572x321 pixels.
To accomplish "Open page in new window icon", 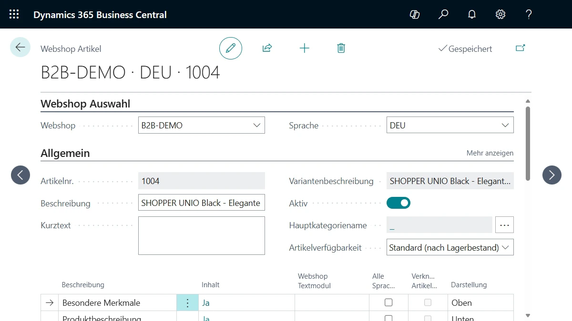I will pos(521,48).
